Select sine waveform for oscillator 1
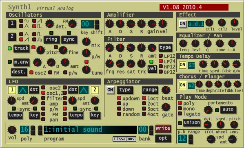 click(21, 21)
